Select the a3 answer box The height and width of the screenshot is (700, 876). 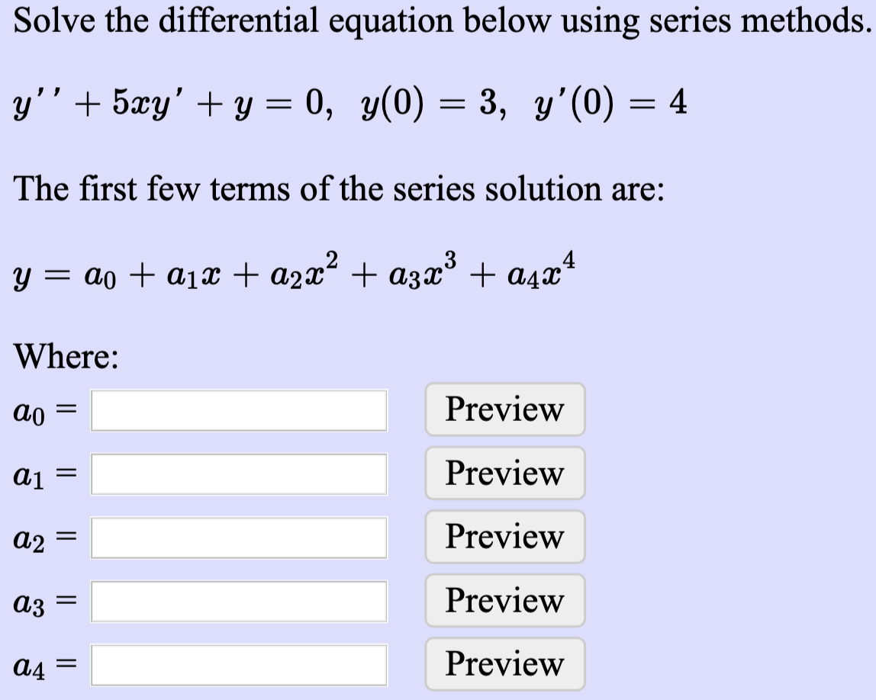pyautogui.click(x=239, y=602)
